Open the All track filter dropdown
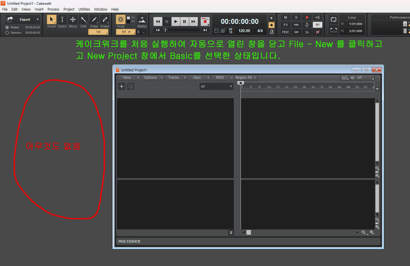This screenshot has height=266, width=410. [x=216, y=86]
